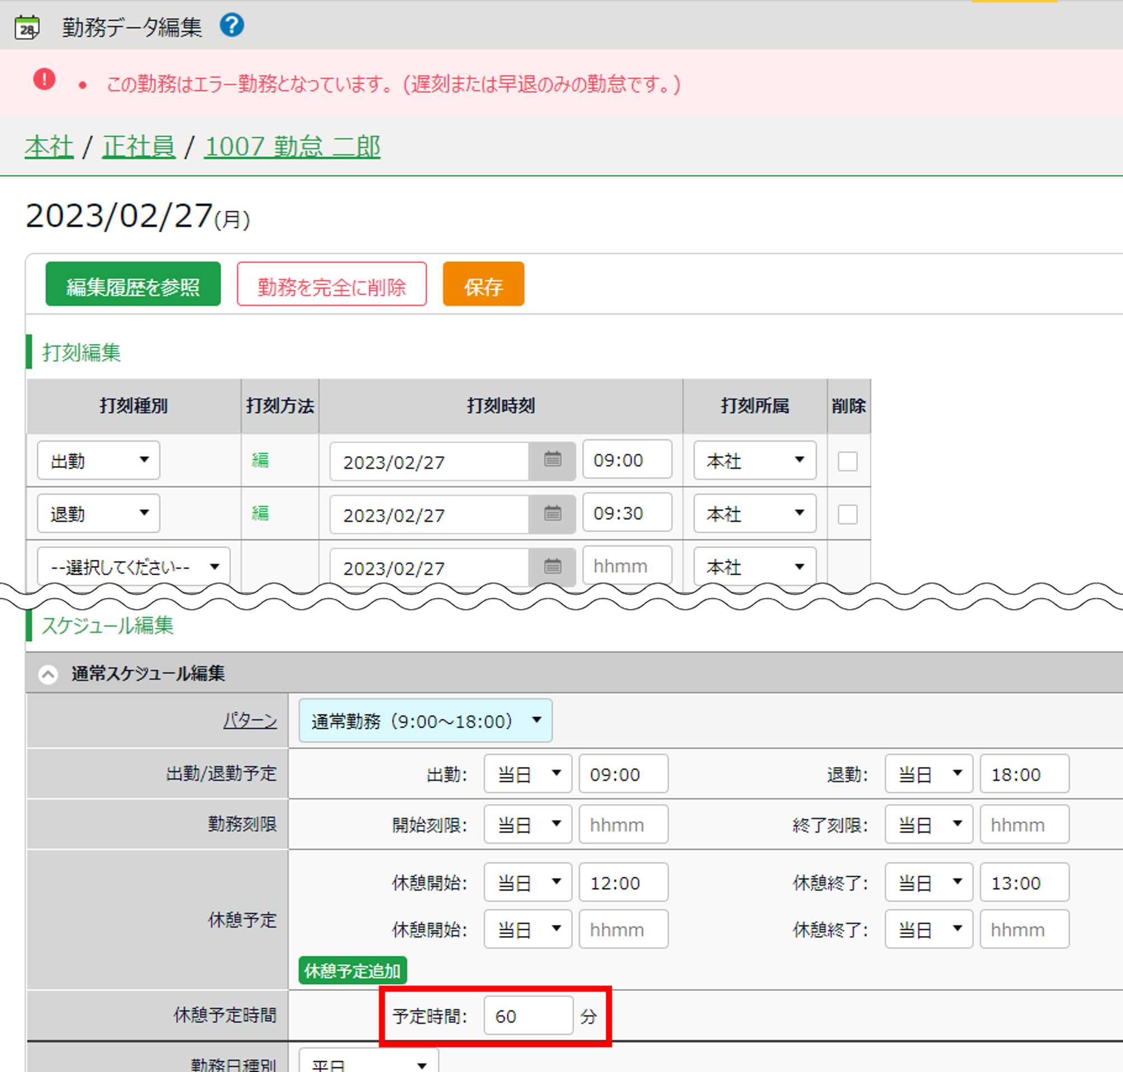Open the first 休憩終了 day dropdown
This screenshot has height=1072, width=1123.
pos(929,882)
